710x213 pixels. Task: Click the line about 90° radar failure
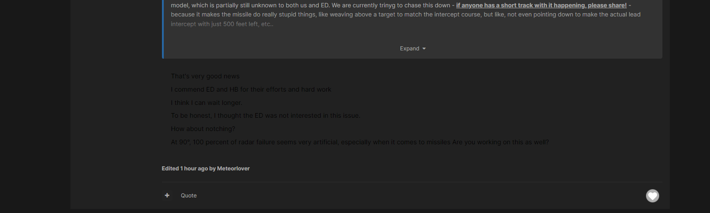360,142
